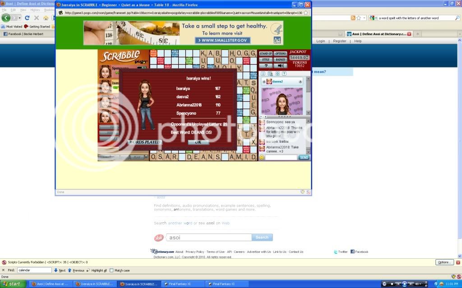Click the question mark help button
This screenshot has height=288, width=462.
(266, 66)
